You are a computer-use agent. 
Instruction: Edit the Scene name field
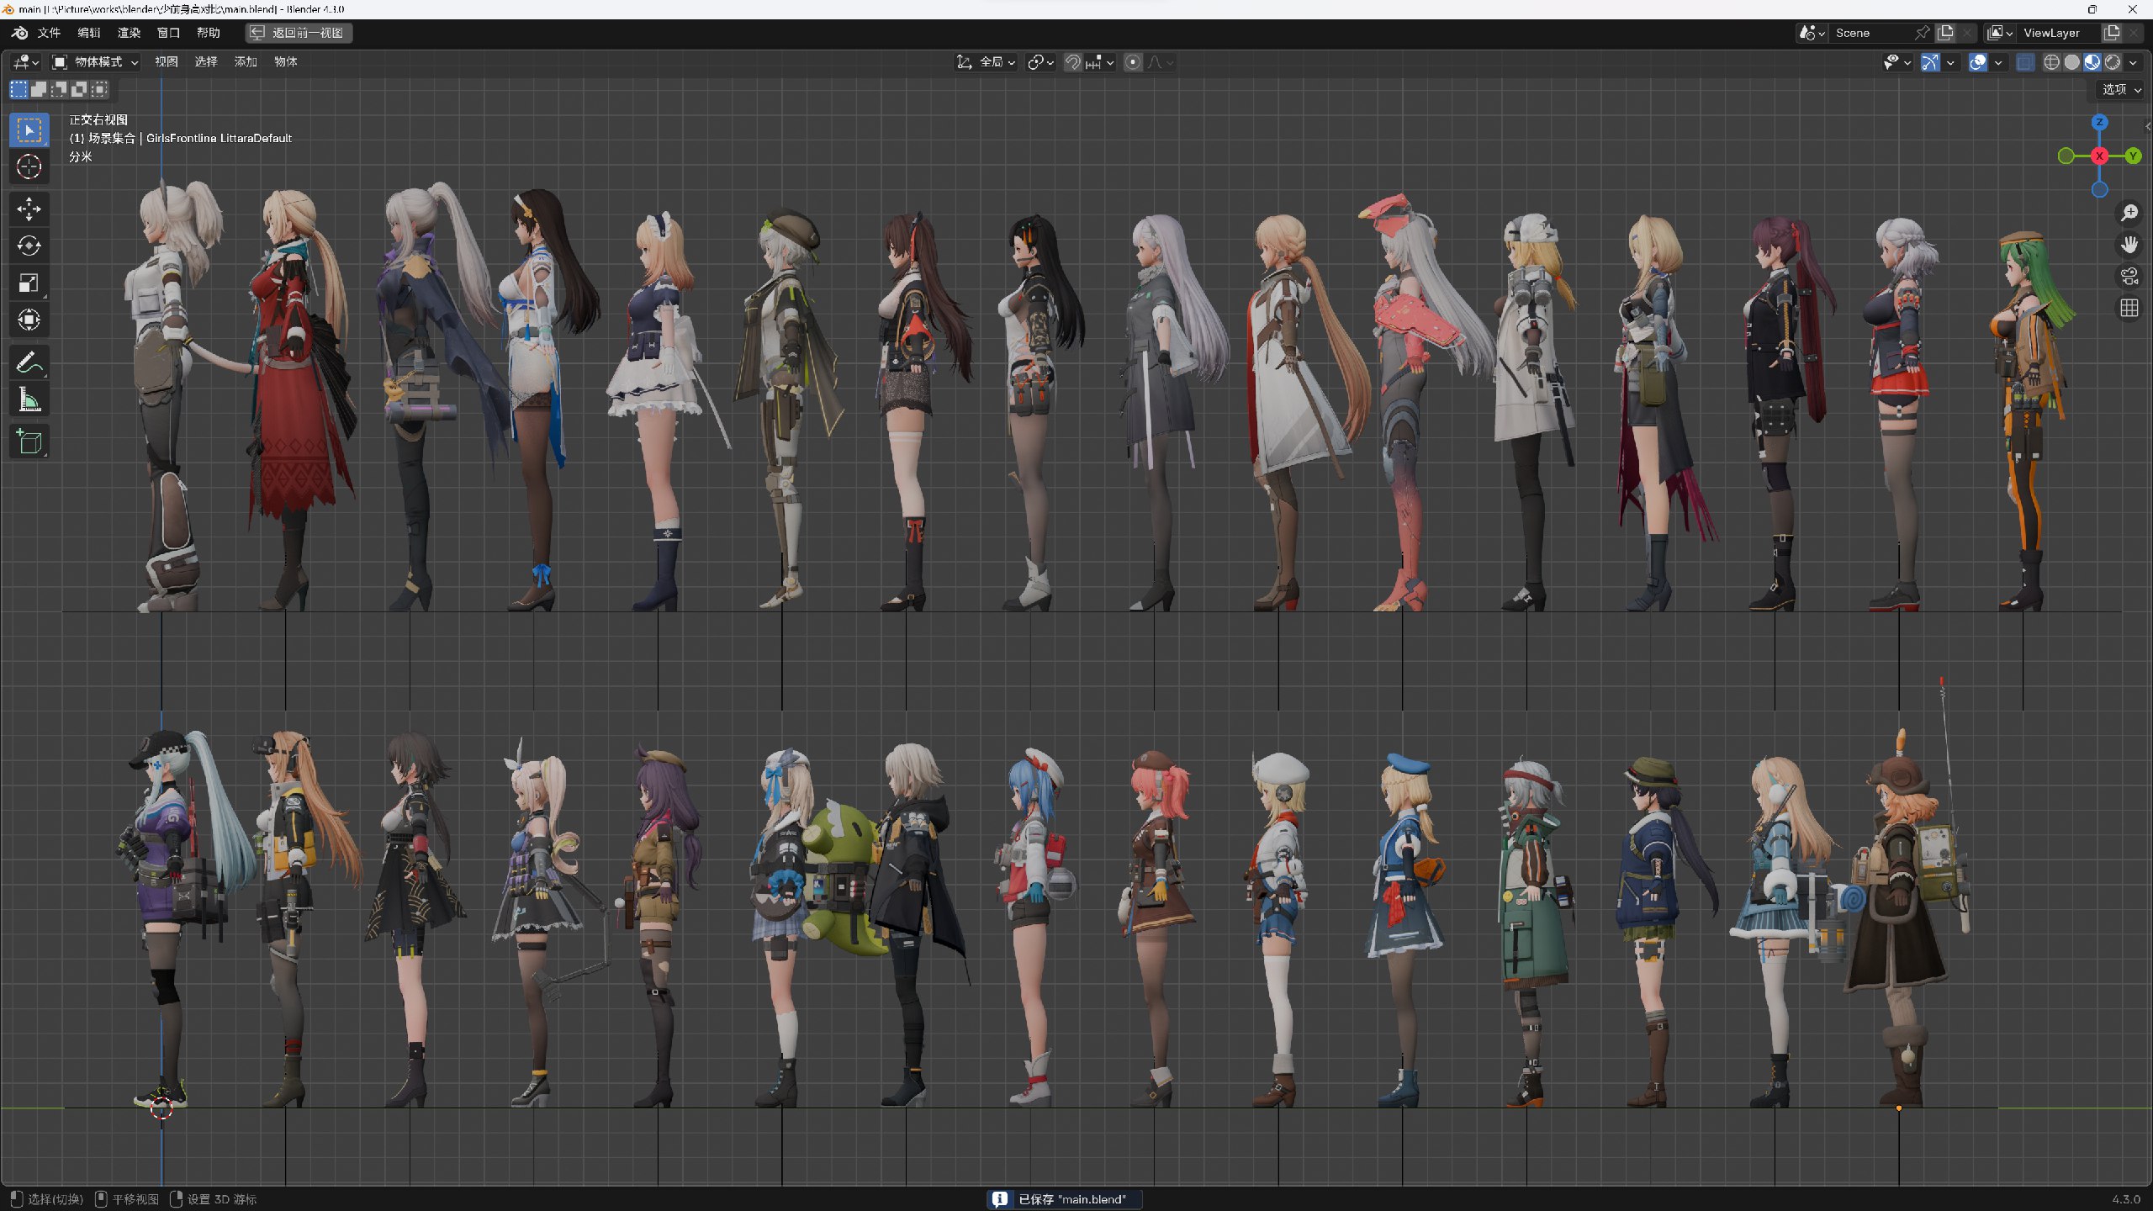pos(1870,33)
